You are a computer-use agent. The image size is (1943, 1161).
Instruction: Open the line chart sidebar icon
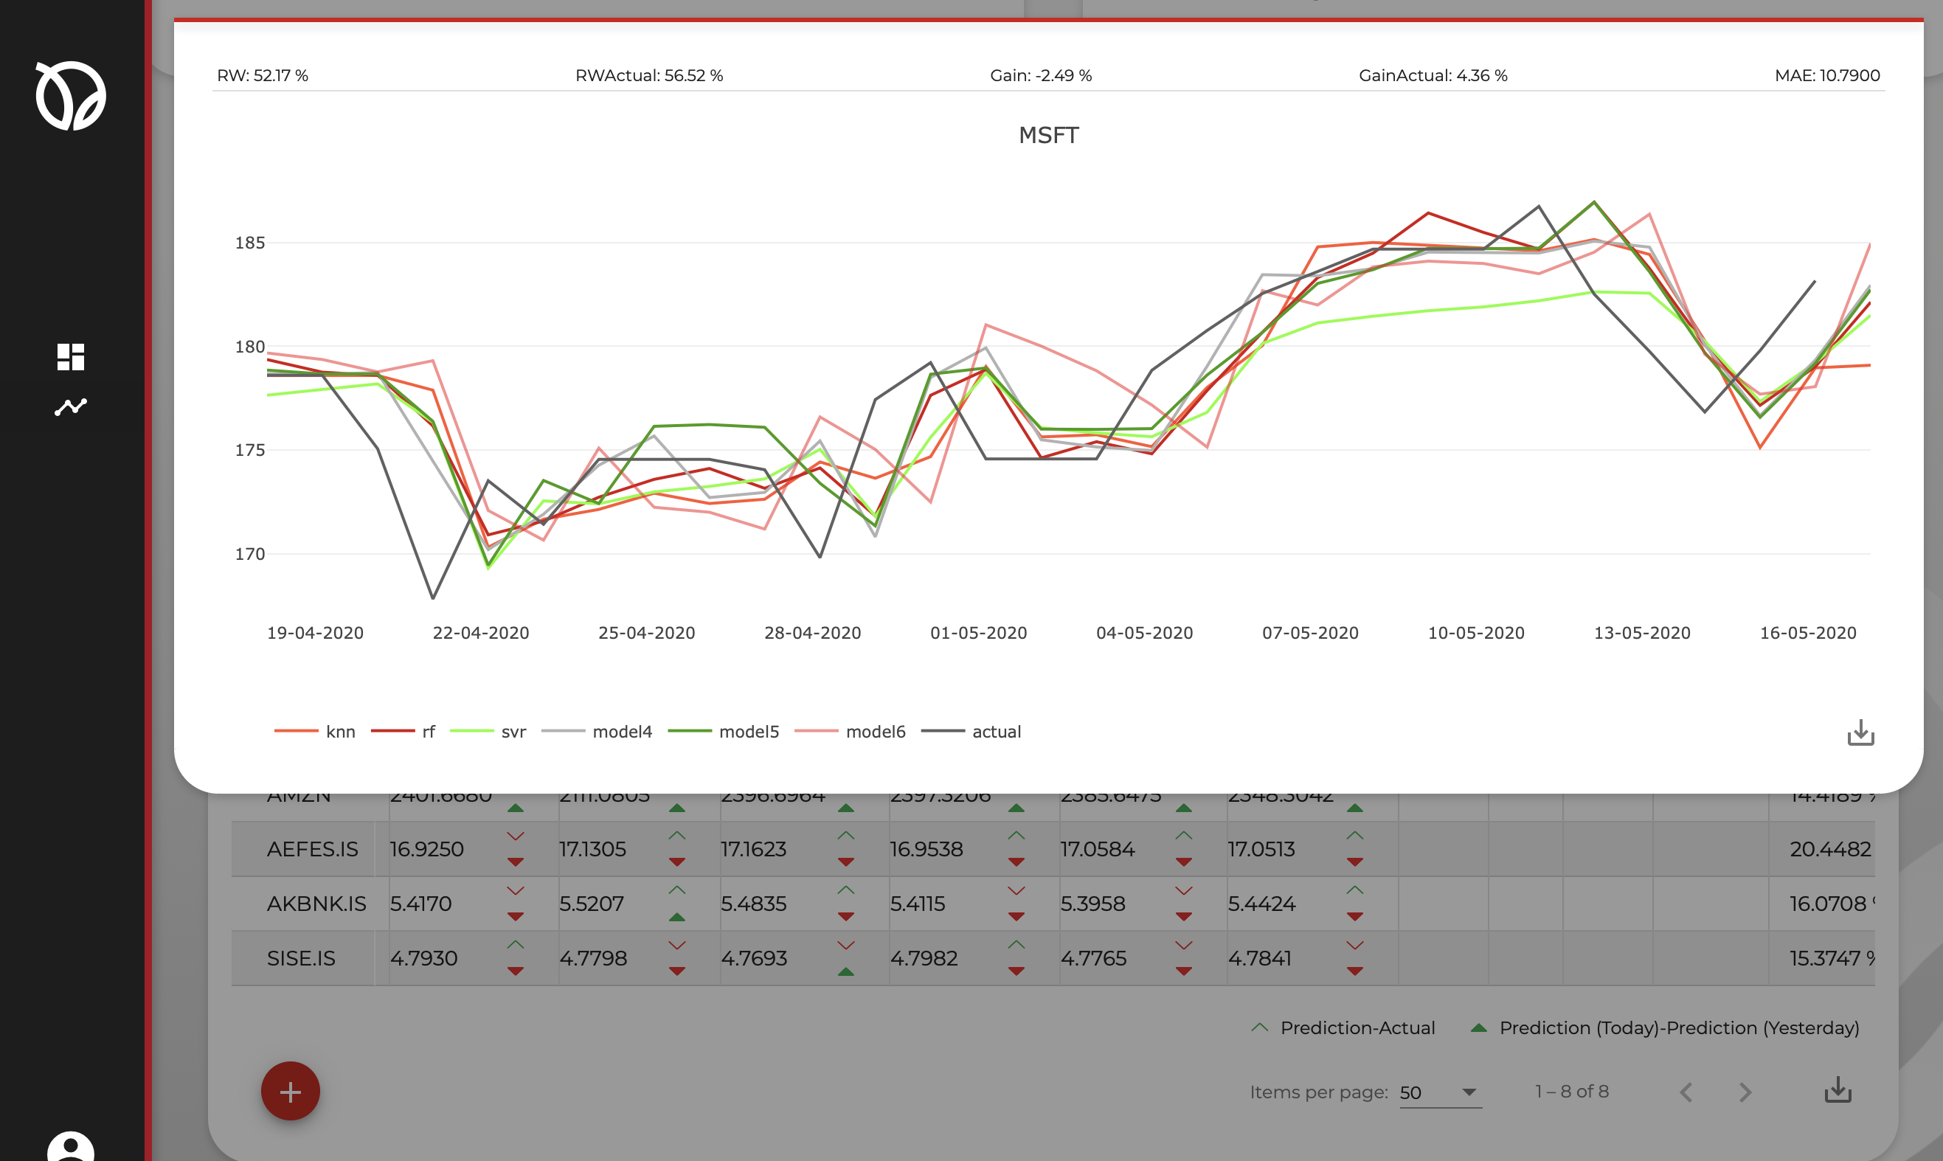(x=70, y=407)
